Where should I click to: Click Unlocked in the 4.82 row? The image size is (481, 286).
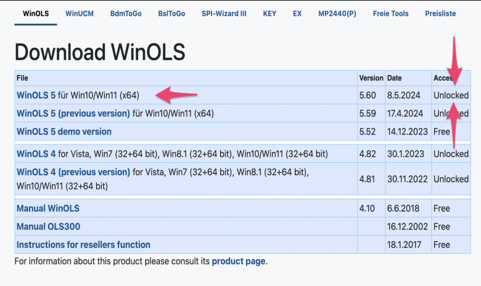451,154
